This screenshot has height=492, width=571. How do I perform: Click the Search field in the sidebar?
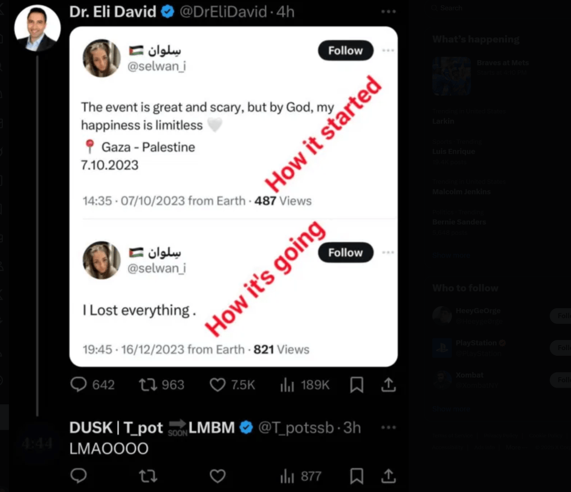[x=499, y=8]
